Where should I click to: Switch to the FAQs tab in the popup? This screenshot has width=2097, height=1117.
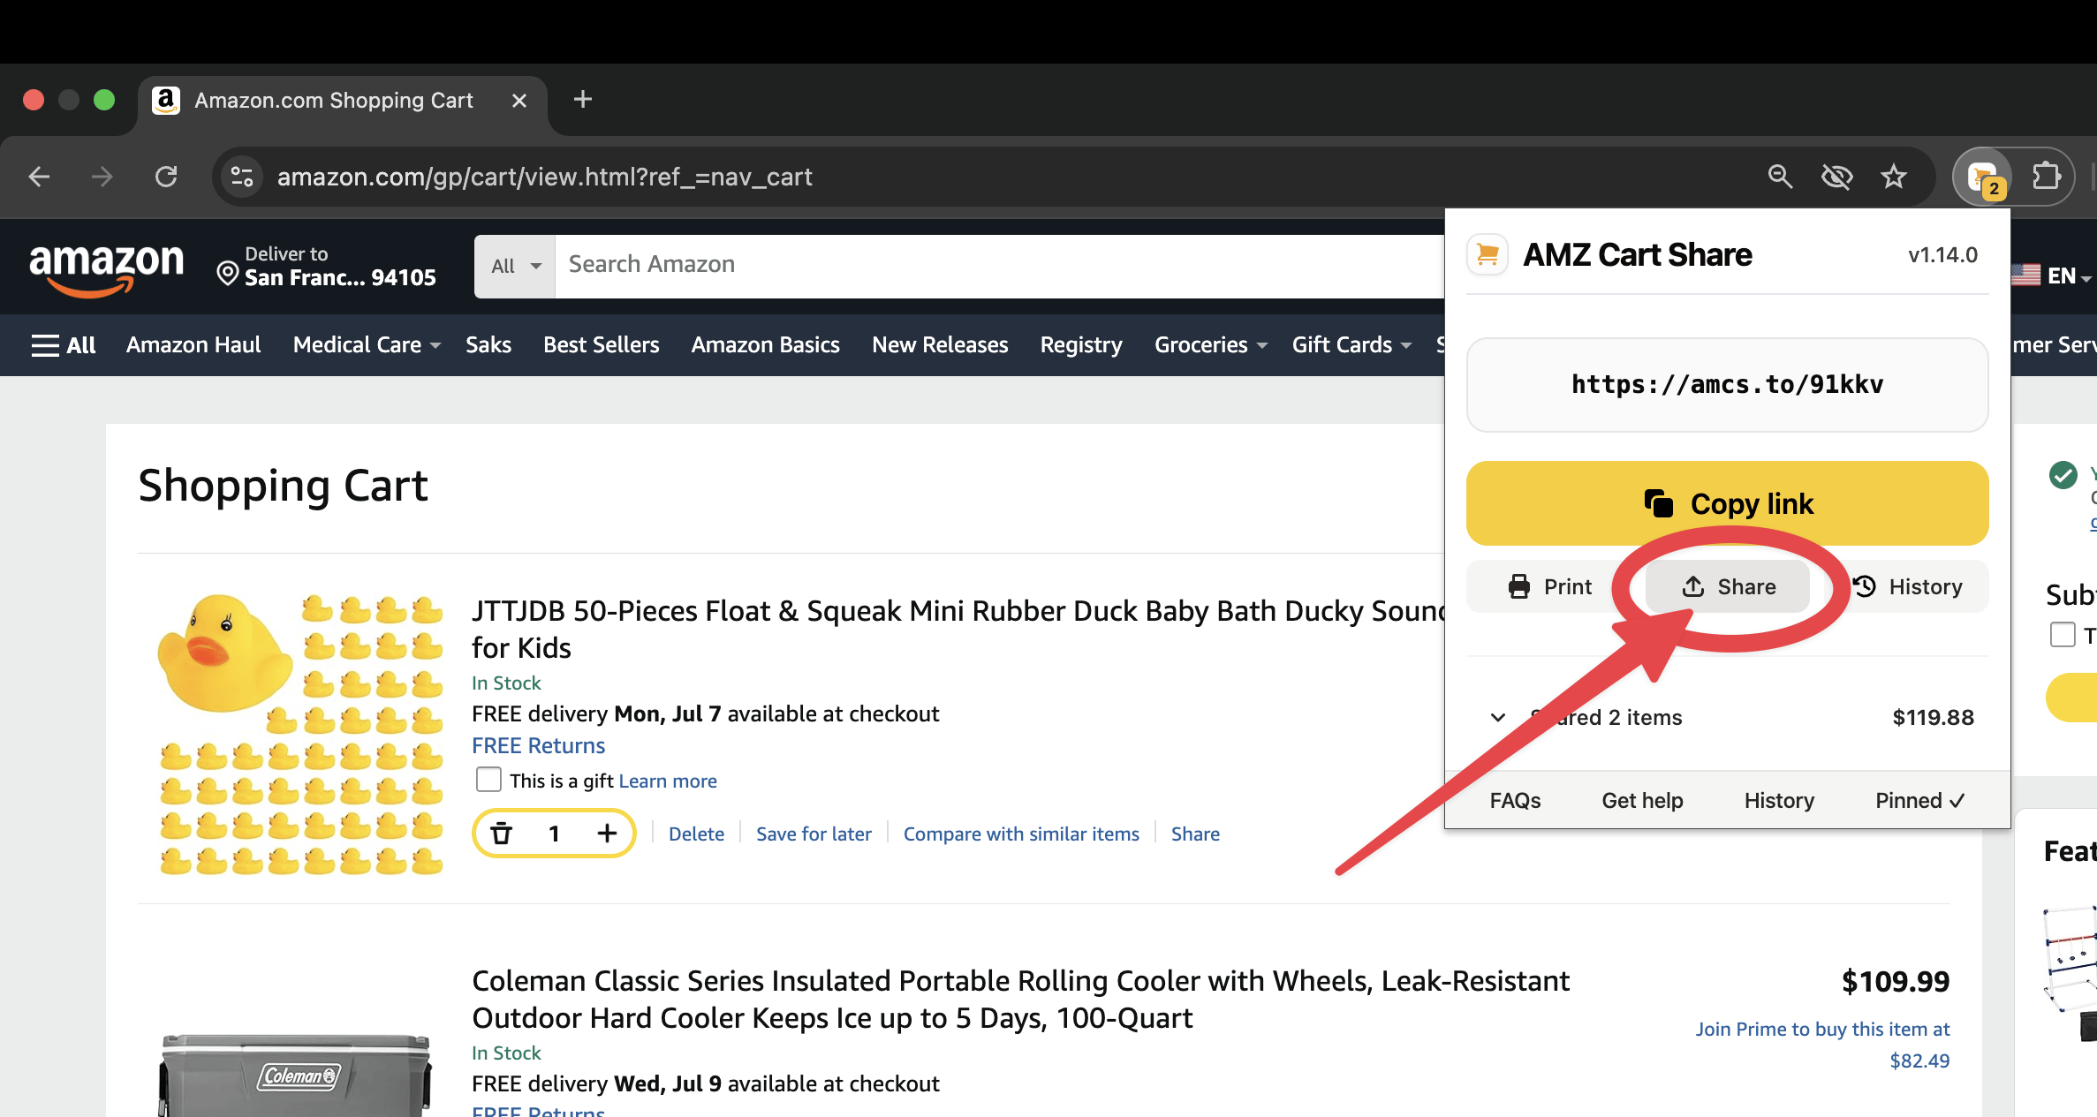point(1514,800)
